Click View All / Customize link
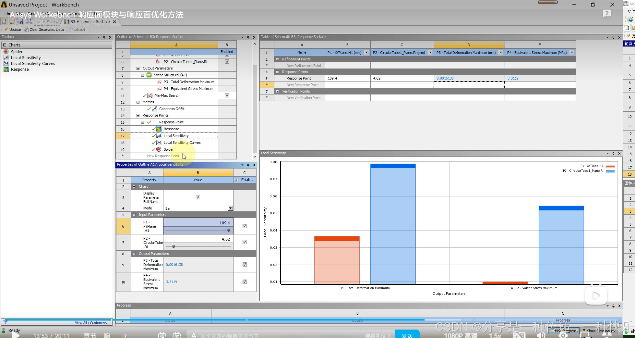The image size is (635, 338). 92,323
